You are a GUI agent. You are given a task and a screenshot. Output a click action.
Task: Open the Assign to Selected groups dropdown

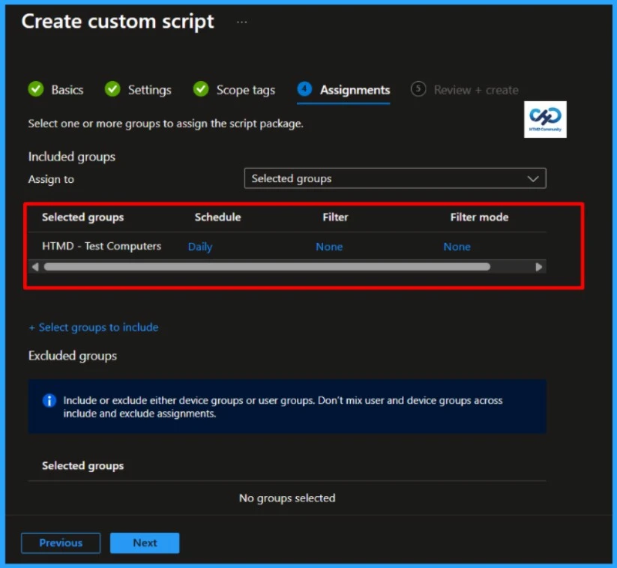click(395, 178)
